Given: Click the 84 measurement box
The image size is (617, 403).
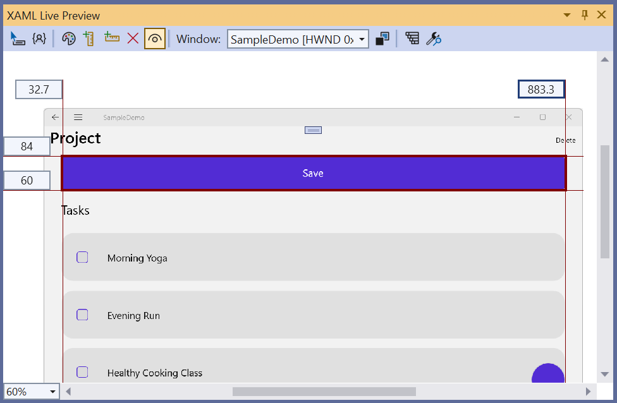Looking at the screenshot, I should click(27, 147).
